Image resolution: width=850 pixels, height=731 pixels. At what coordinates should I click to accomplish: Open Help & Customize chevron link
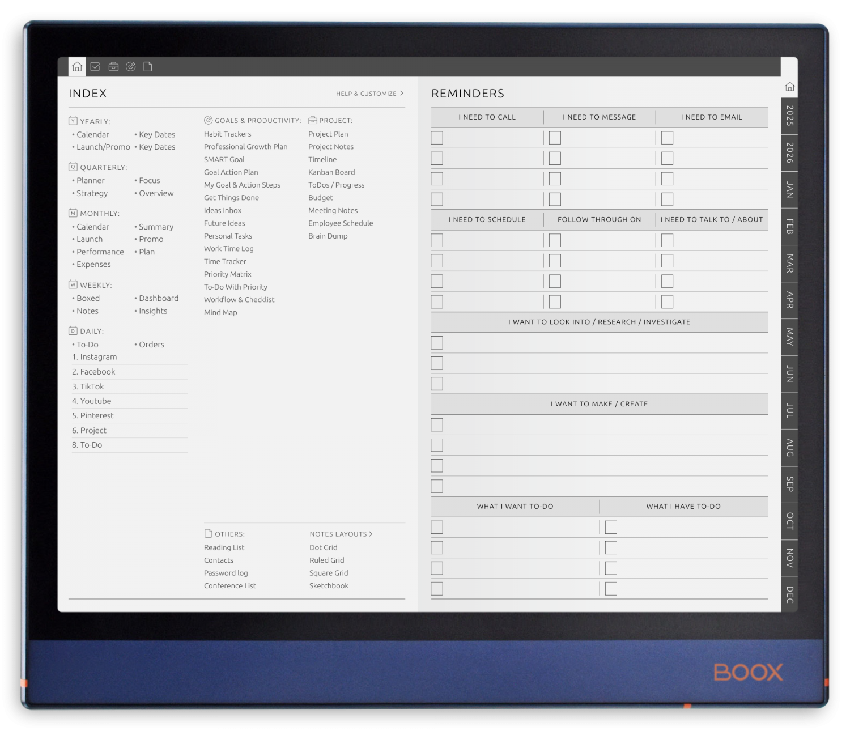point(369,93)
